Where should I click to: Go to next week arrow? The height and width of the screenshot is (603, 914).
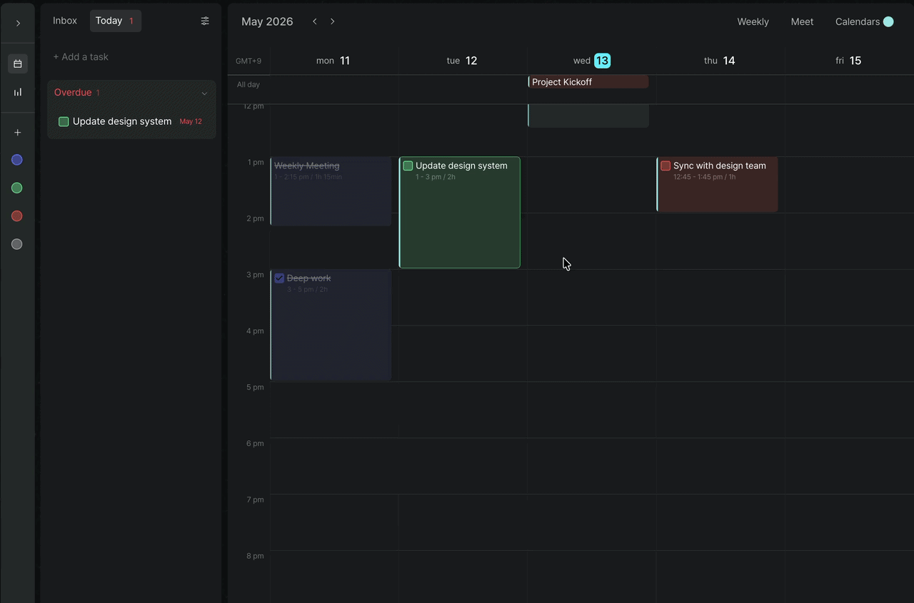tap(333, 21)
